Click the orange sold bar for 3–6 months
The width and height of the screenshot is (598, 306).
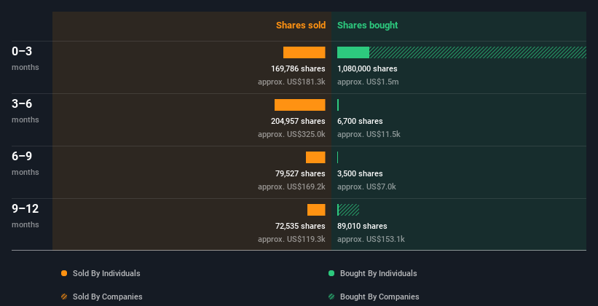pos(300,105)
